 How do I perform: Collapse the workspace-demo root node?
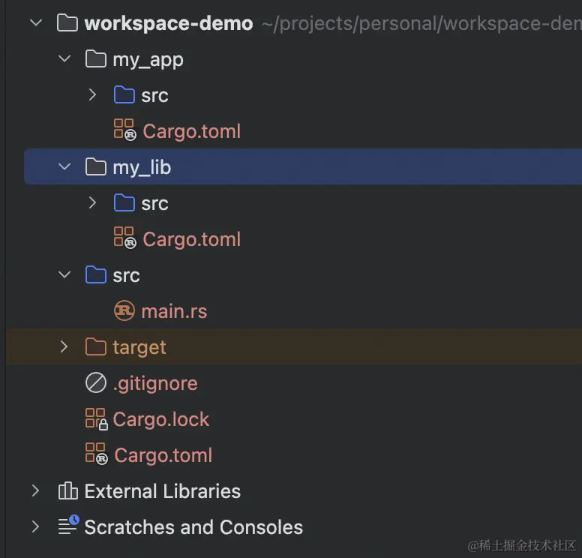(35, 22)
